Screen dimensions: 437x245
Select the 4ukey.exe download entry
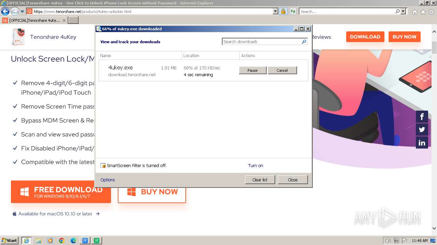point(203,71)
